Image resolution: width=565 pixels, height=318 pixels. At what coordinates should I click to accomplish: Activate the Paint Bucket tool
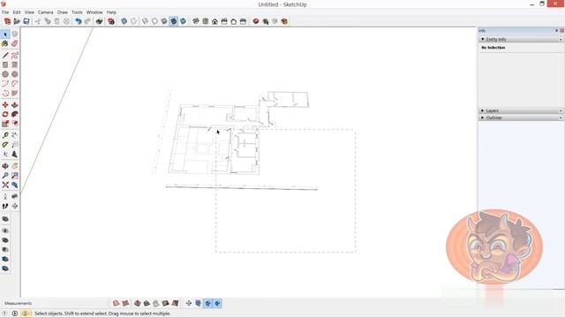(x=5, y=43)
